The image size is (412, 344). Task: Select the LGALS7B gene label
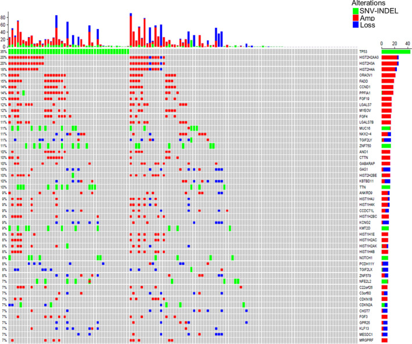tap(366, 122)
